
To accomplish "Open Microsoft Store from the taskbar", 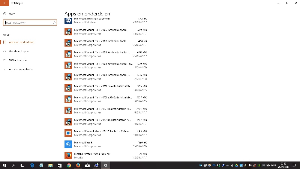I will point(60,165).
